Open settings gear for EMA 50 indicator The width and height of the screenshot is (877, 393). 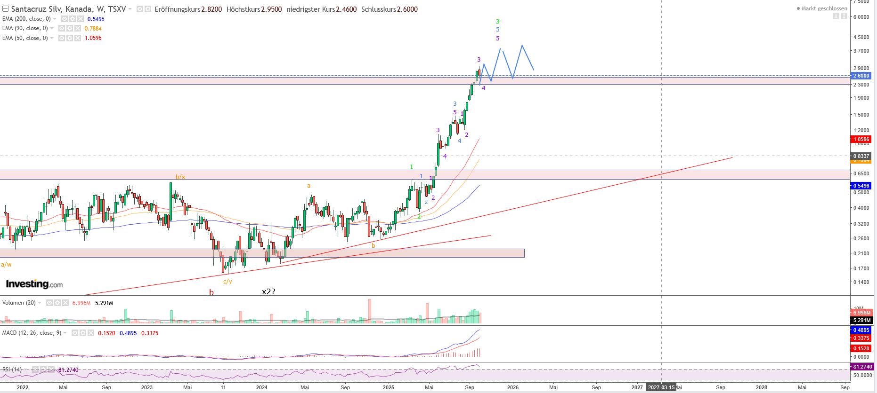tap(69, 38)
